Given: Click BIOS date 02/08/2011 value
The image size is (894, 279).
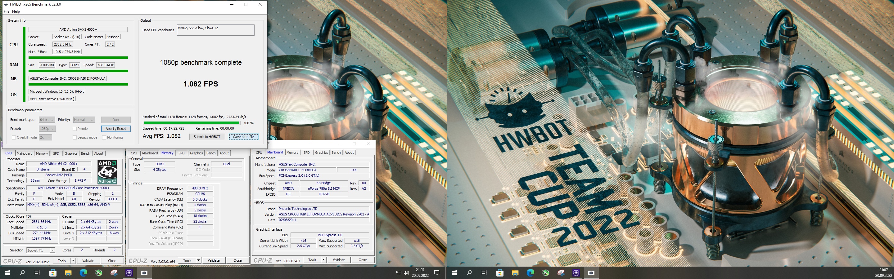Looking at the screenshot, I should click(x=323, y=220).
